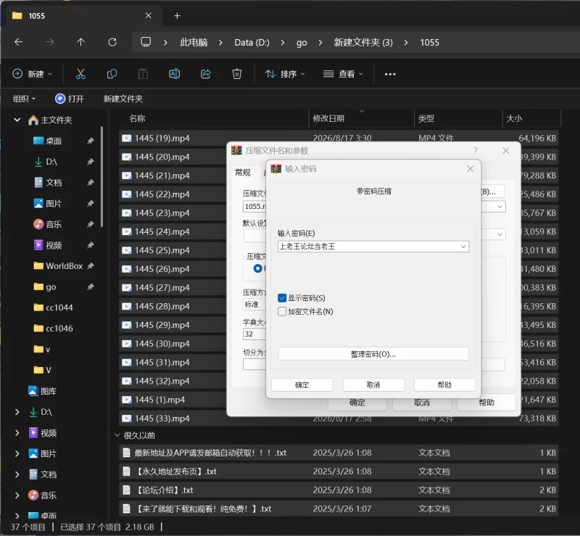Sort by 修改日期 column header
This screenshot has width=580, height=536.
click(x=328, y=118)
